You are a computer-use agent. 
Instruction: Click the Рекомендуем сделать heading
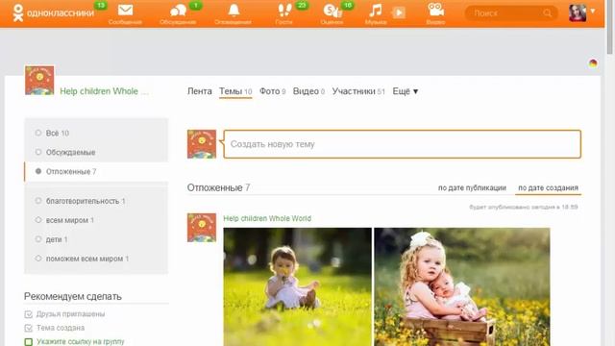(73, 297)
